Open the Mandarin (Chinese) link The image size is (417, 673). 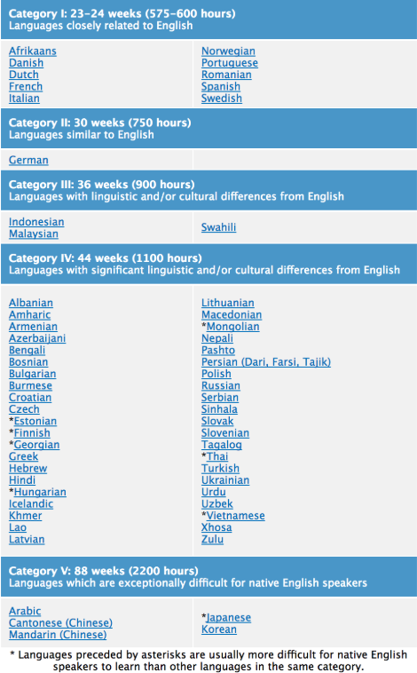click(58, 635)
